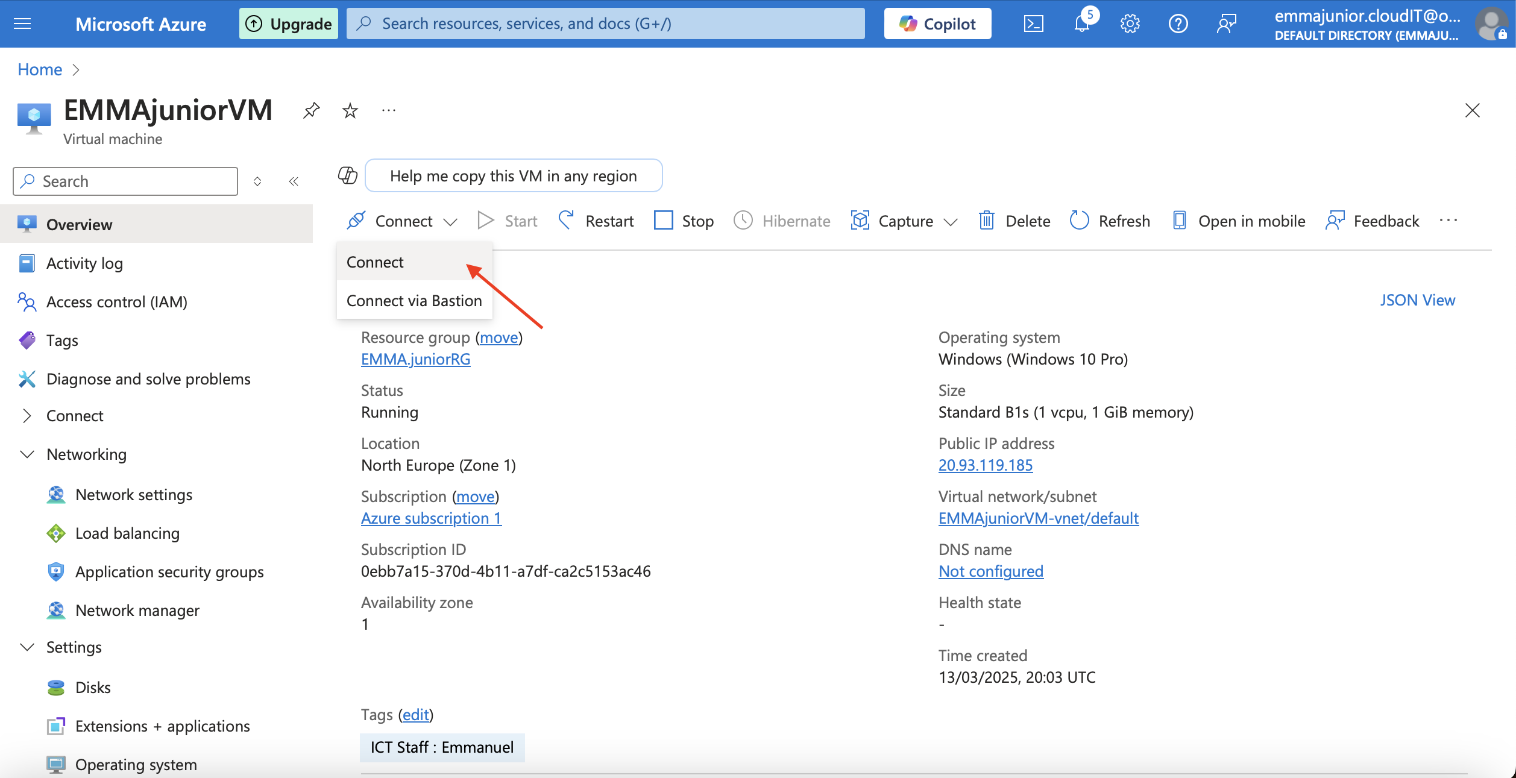1516x778 pixels.
Task: Select Overview in the sidebar
Action: click(156, 224)
